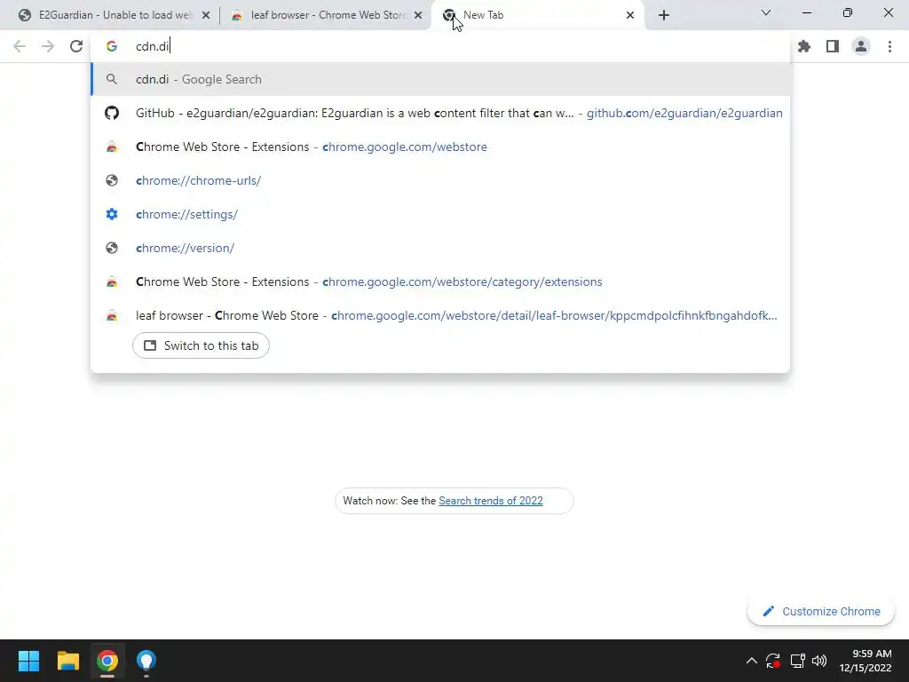Image resolution: width=909 pixels, height=682 pixels.
Task: Close the New Tab tab
Action: [x=630, y=16]
